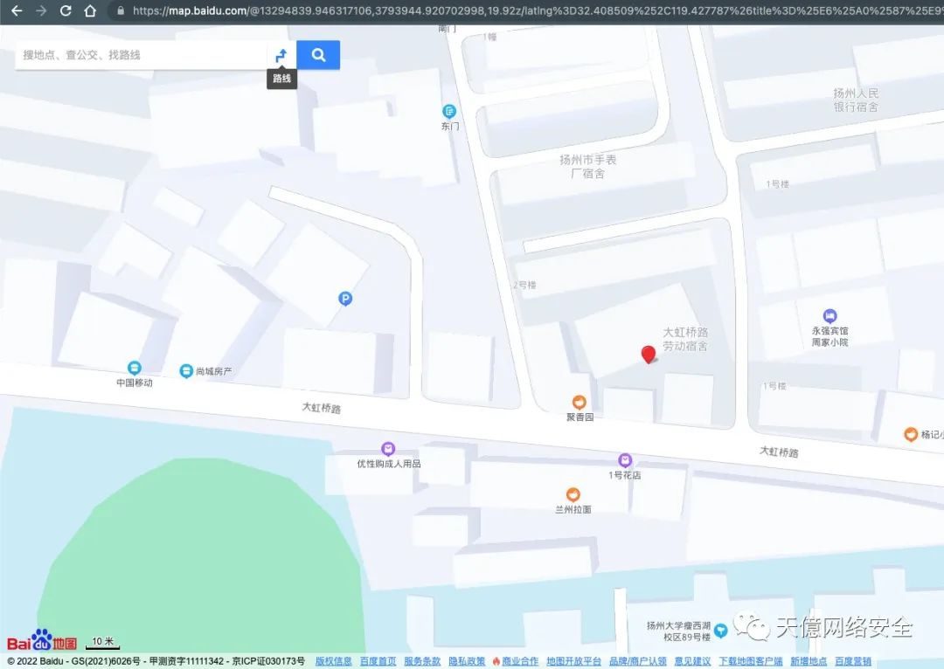Open the 1号花店 flower shop marker
The image size is (944, 669).
(x=625, y=460)
